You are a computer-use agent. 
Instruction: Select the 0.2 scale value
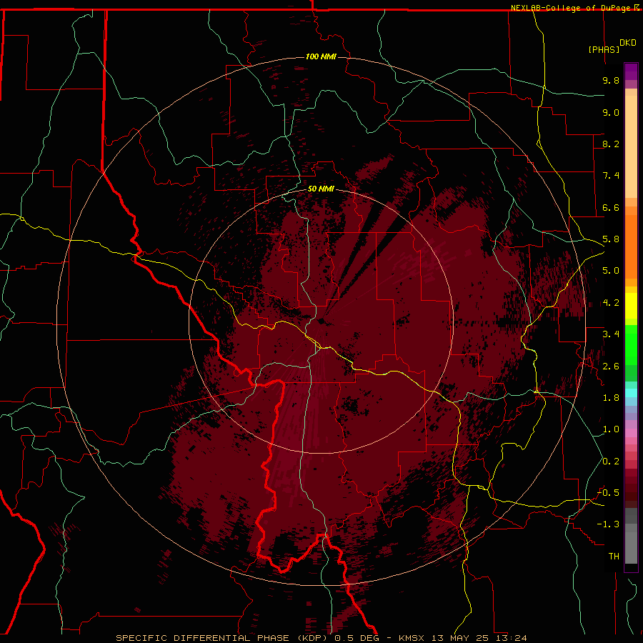coord(611,462)
